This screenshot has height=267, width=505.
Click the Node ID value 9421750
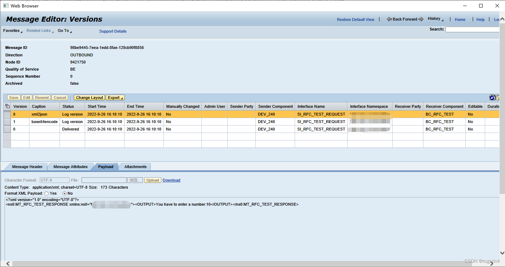click(78, 62)
